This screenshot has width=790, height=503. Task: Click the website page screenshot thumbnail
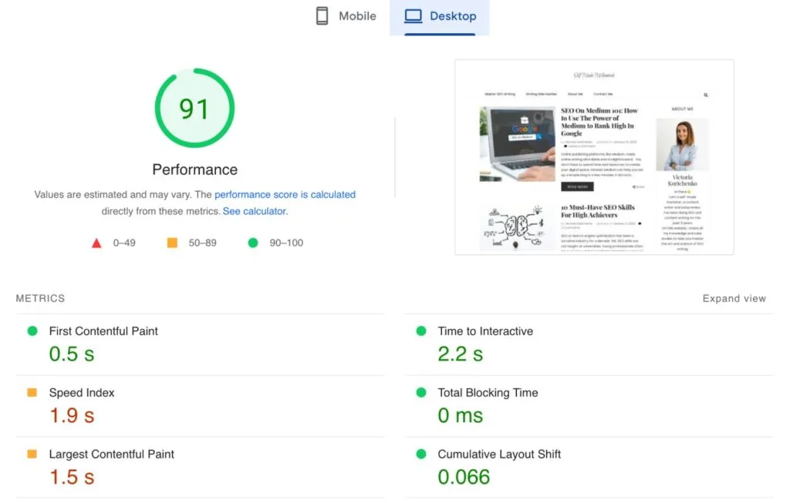[x=594, y=158]
